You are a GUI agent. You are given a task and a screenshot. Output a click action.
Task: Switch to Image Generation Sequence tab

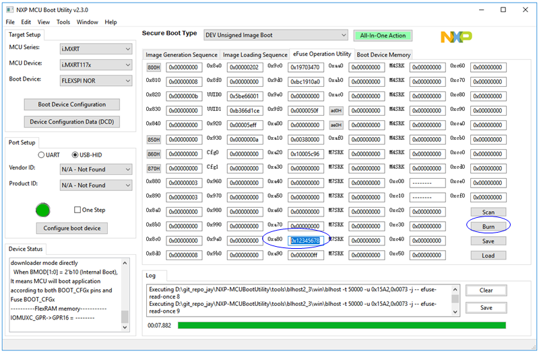pyautogui.click(x=181, y=55)
